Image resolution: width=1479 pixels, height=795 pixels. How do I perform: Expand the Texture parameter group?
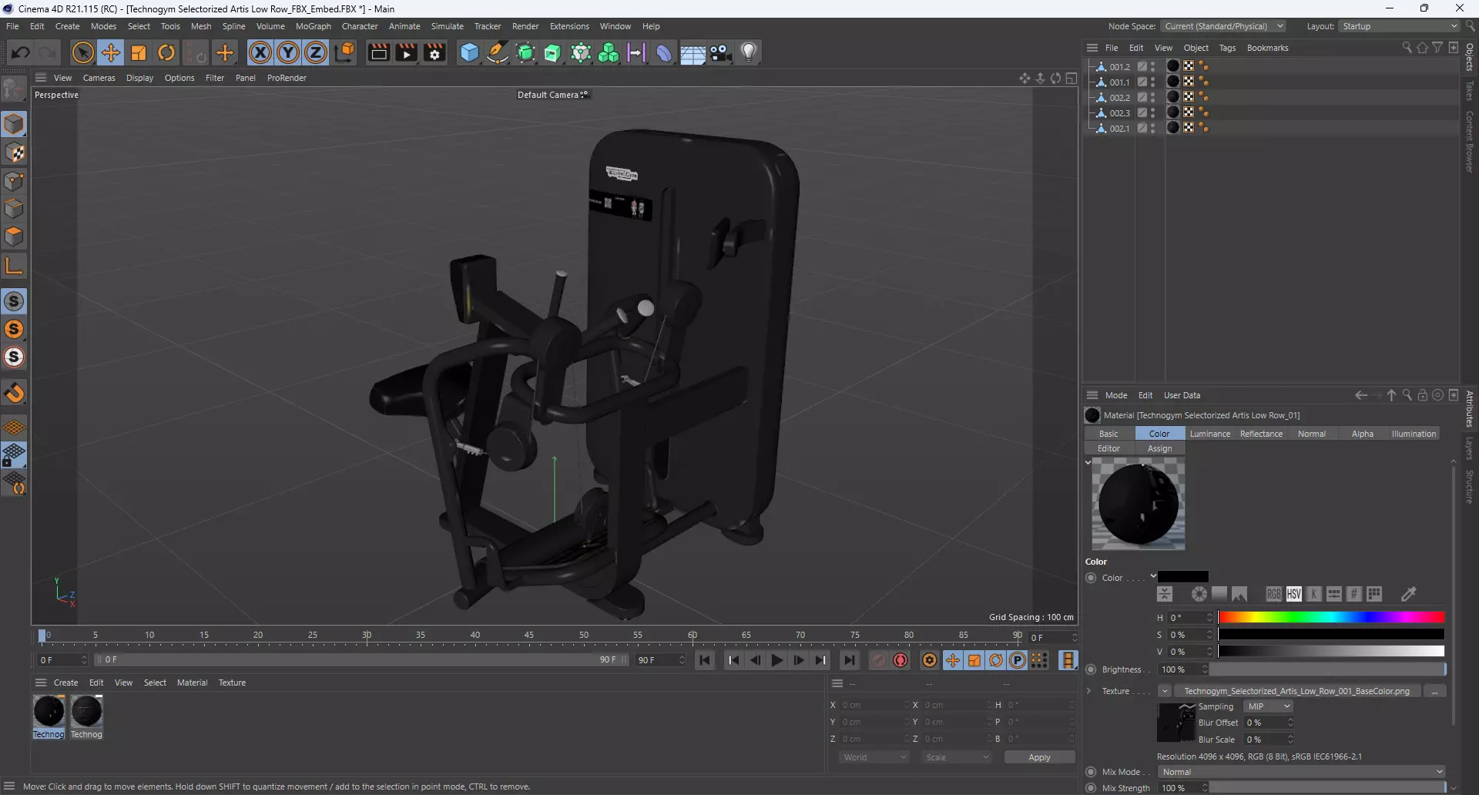click(1088, 691)
